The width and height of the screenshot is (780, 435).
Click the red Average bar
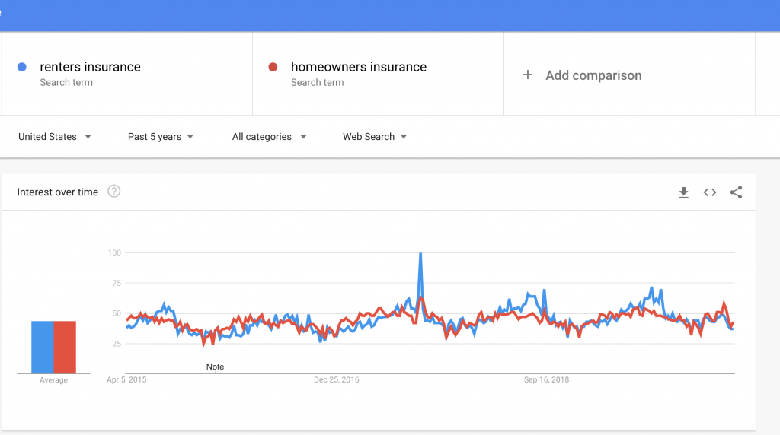coord(65,347)
